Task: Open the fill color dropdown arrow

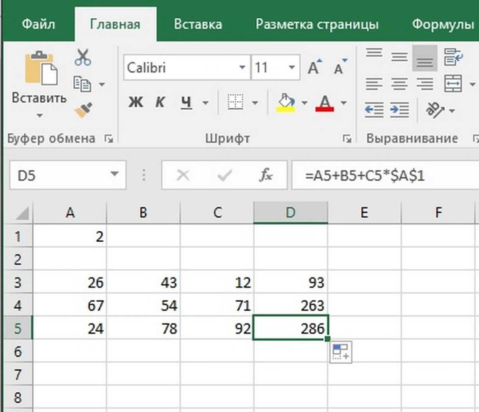Action: coord(305,103)
